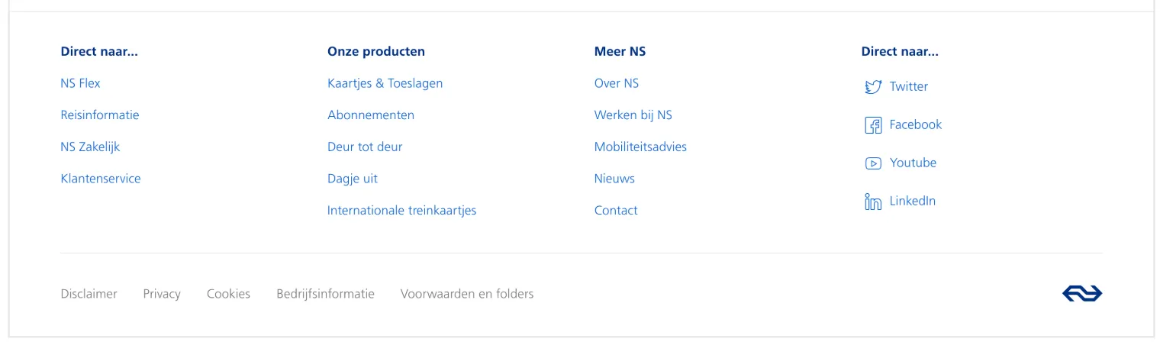Open Deur tot deur page
The height and width of the screenshot is (342, 1160).
click(x=365, y=147)
